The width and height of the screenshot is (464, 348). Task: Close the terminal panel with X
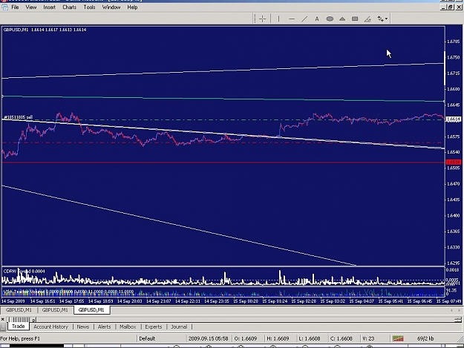tap(3, 319)
